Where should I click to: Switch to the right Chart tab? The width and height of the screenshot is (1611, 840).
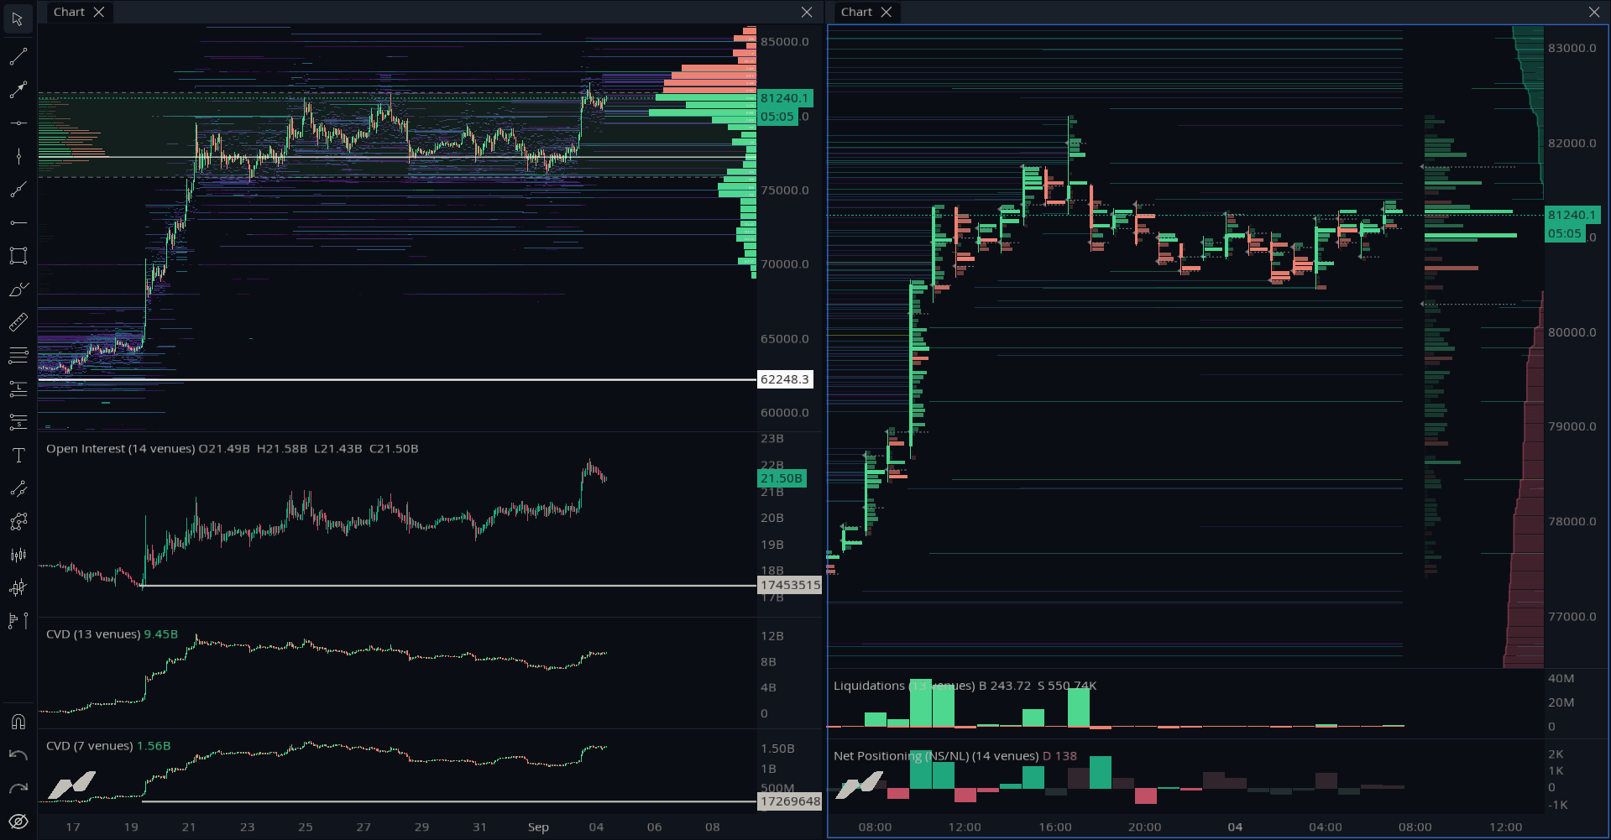tap(856, 12)
